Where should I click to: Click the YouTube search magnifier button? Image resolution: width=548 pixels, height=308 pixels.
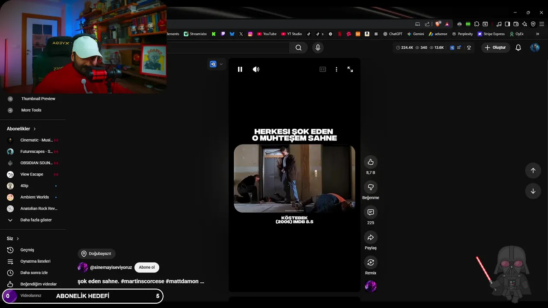click(298, 47)
